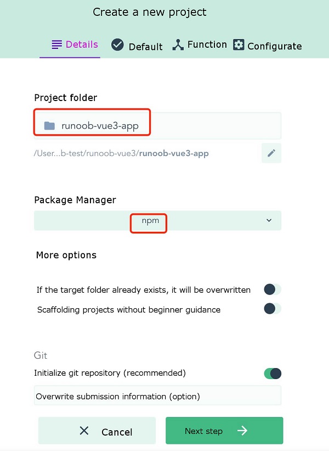The width and height of the screenshot is (329, 451).
Task: Click the arrow icon on Next step
Action: tap(242, 431)
